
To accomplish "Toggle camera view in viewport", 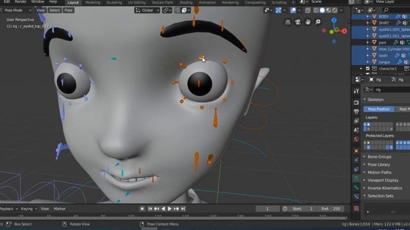I will (297, 22).
